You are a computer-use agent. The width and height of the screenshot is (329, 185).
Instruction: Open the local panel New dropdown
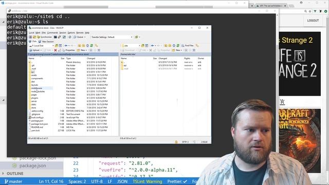pos(82,50)
